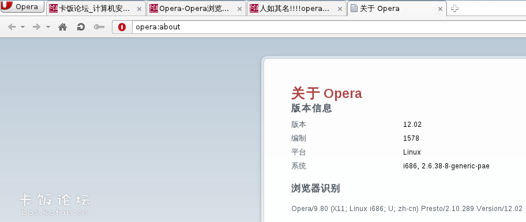Open the Opera main menu button
Viewport: 526px width, 222px height.
pos(22,7)
